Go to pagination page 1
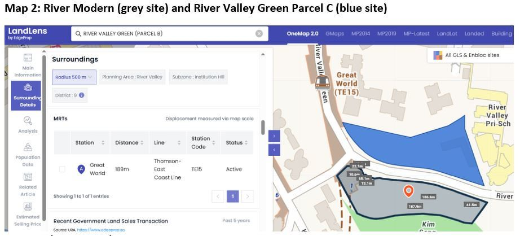Viewport: 520px width, 236px height. [232, 196]
